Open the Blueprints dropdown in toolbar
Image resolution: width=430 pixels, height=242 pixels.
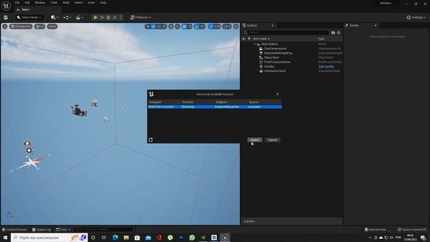67,17
